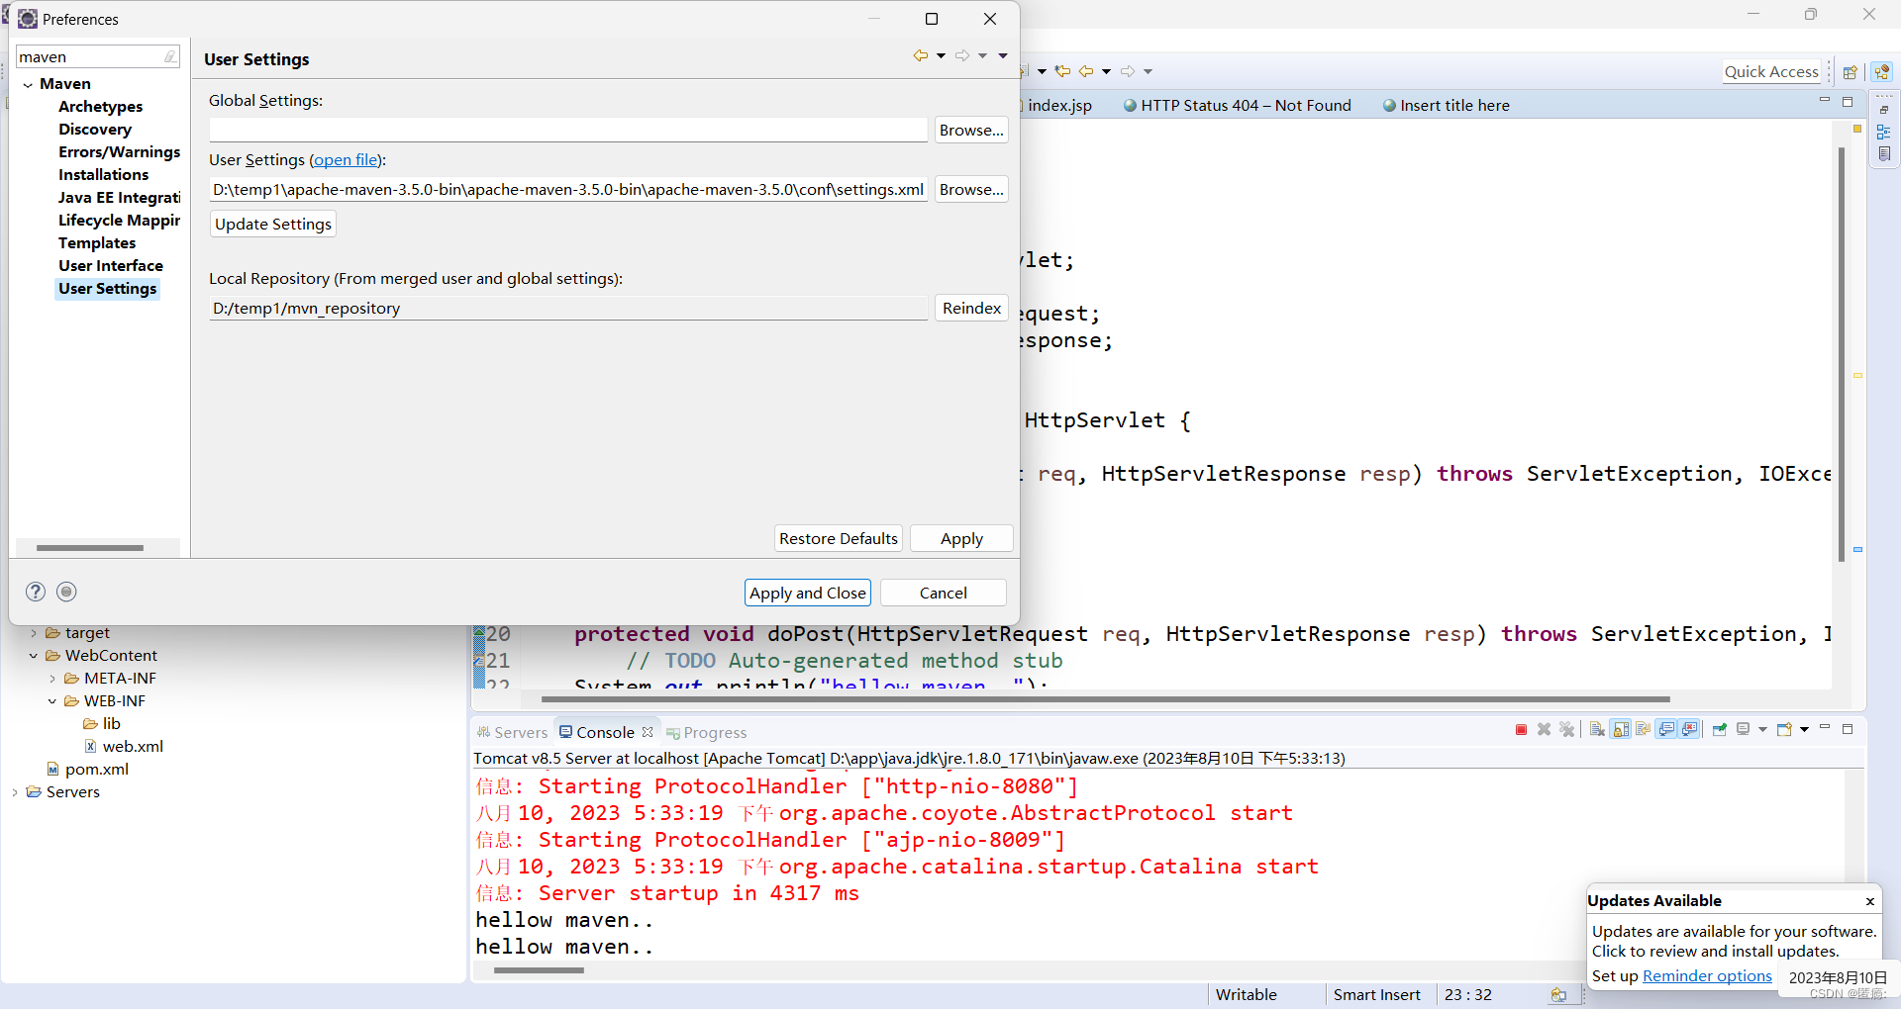Viewport: 1901px width, 1009px height.
Task: Click the Display Selected Console icon
Action: pyautogui.click(x=1744, y=730)
